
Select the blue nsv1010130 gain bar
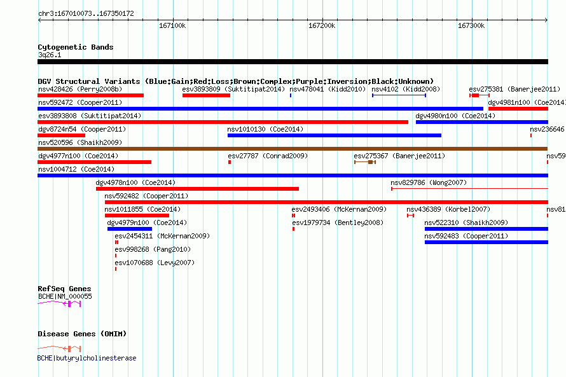pos(335,135)
